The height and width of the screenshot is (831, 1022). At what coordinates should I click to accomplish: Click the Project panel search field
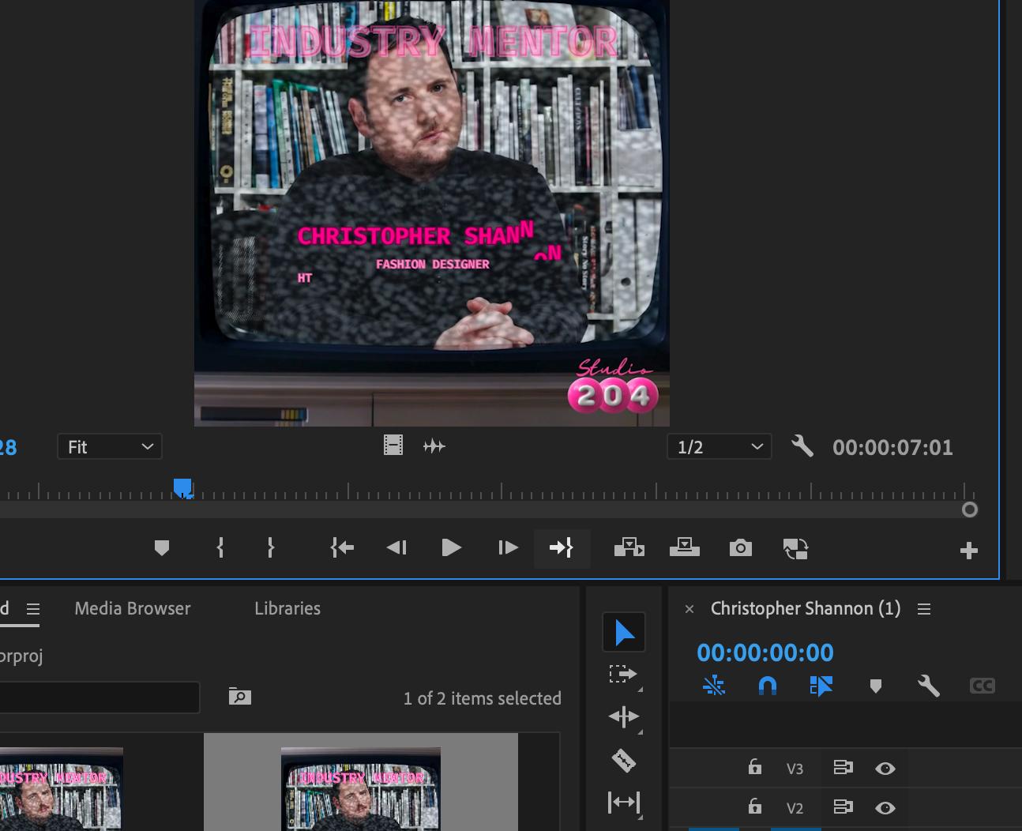coord(100,698)
